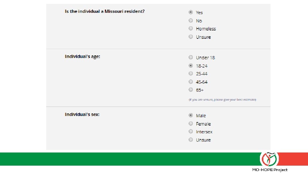Click the green footer banner

pos(128,159)
